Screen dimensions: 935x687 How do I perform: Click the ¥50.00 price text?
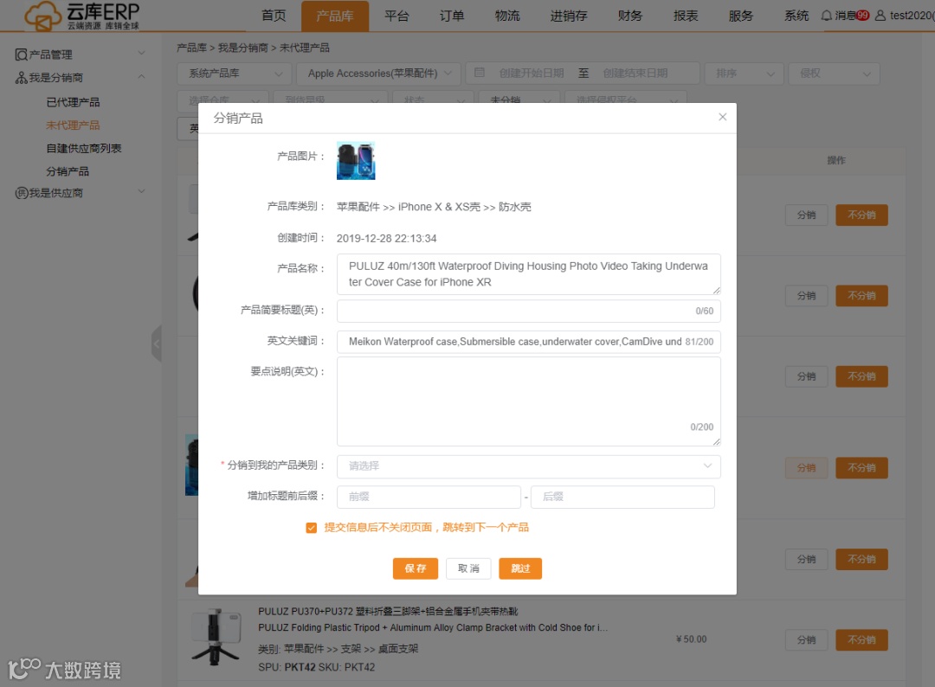[691, 639]
